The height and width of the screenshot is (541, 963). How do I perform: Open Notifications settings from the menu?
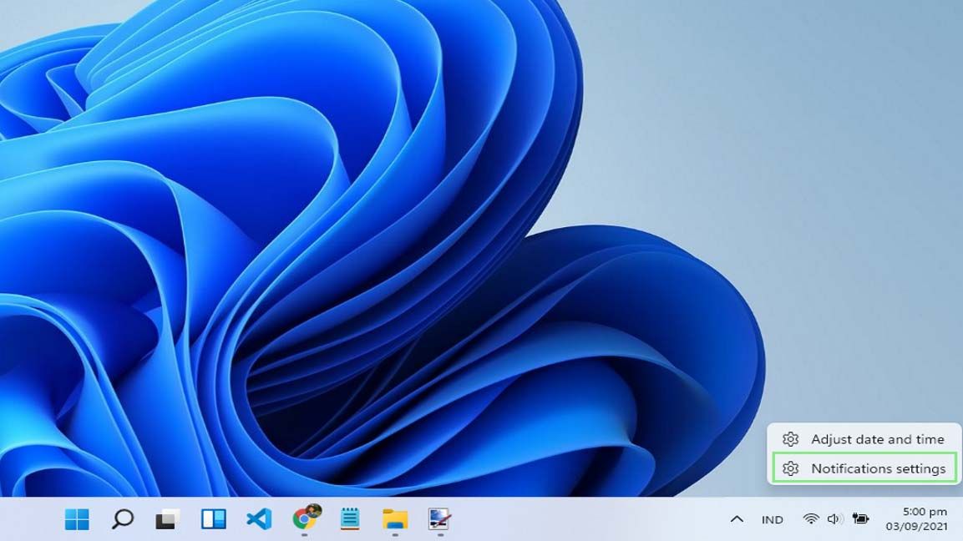tap(879, 468)
